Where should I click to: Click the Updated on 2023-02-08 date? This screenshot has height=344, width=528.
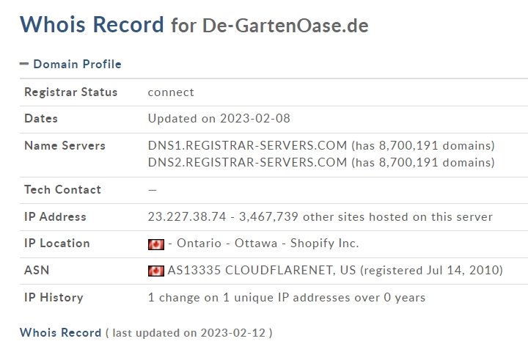click(x=219, y=119)
